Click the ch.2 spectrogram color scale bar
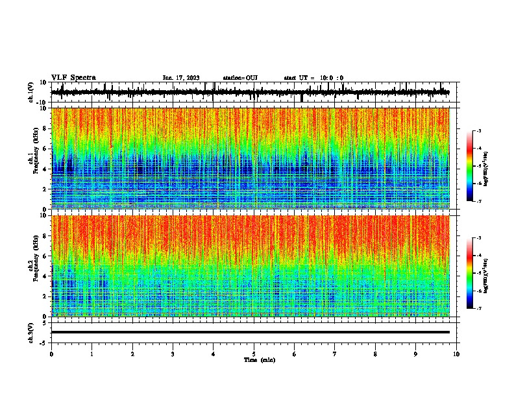514x397 pixels. point(470,273)
